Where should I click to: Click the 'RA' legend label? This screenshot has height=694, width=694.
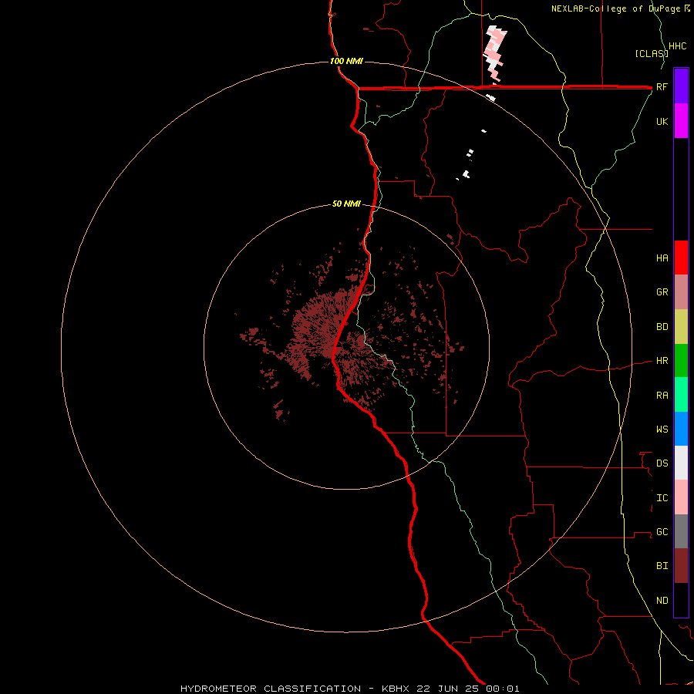click(662, 396)
